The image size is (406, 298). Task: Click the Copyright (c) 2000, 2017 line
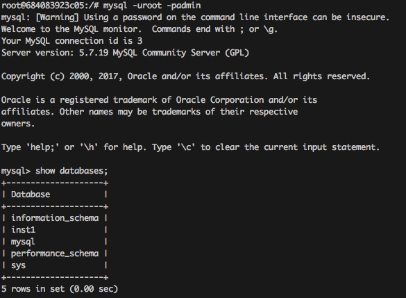point(186,76)
